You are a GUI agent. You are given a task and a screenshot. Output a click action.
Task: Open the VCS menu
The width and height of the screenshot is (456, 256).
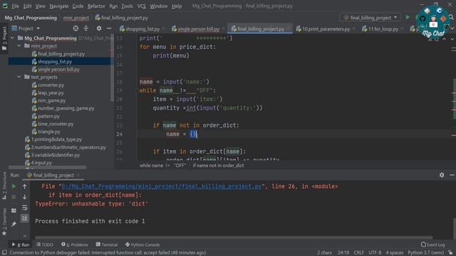pos(141,6)
